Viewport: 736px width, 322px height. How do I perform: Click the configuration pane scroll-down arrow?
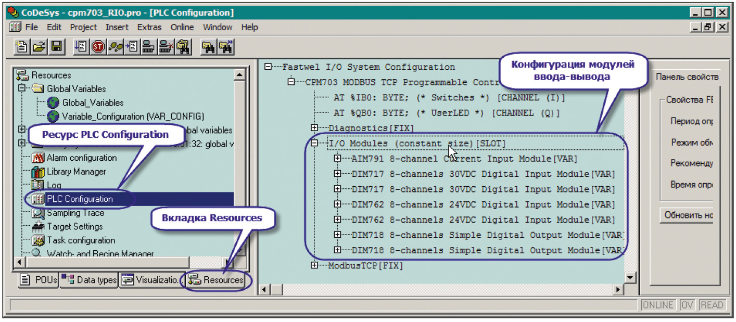(630, 277)
